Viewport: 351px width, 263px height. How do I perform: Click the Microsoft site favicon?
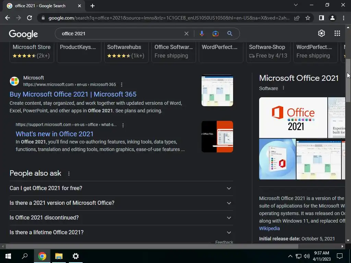coord(14,81)
